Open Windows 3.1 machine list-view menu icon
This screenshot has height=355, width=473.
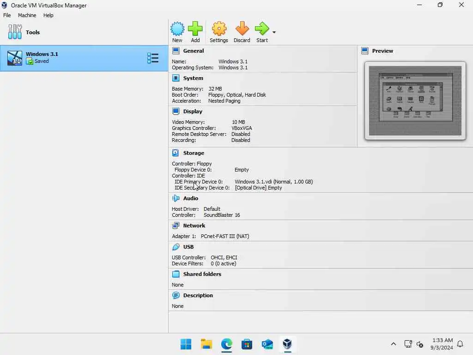click(x=153, y=58)
